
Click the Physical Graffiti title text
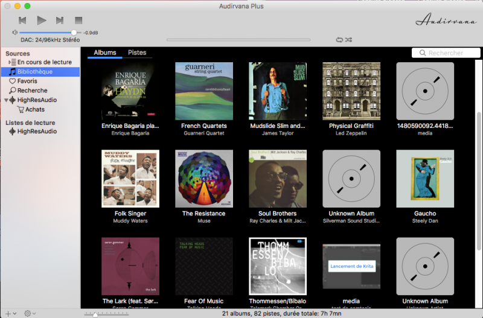click(x=351, y=126)
